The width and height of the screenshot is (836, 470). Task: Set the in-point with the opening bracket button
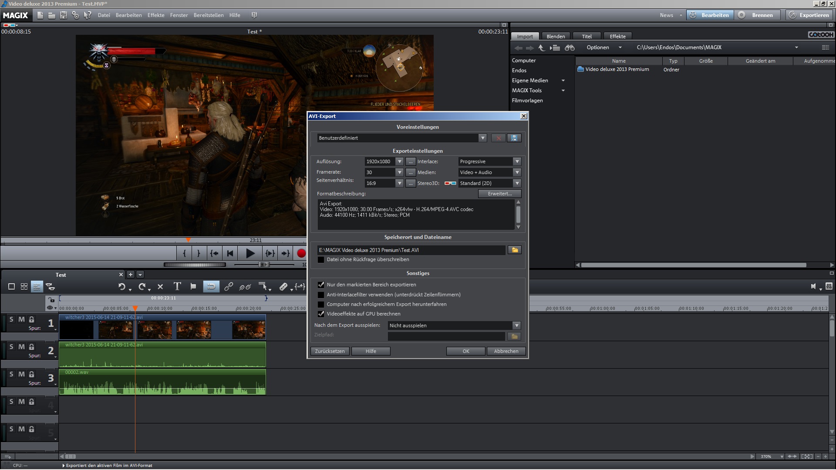point(185,253)
